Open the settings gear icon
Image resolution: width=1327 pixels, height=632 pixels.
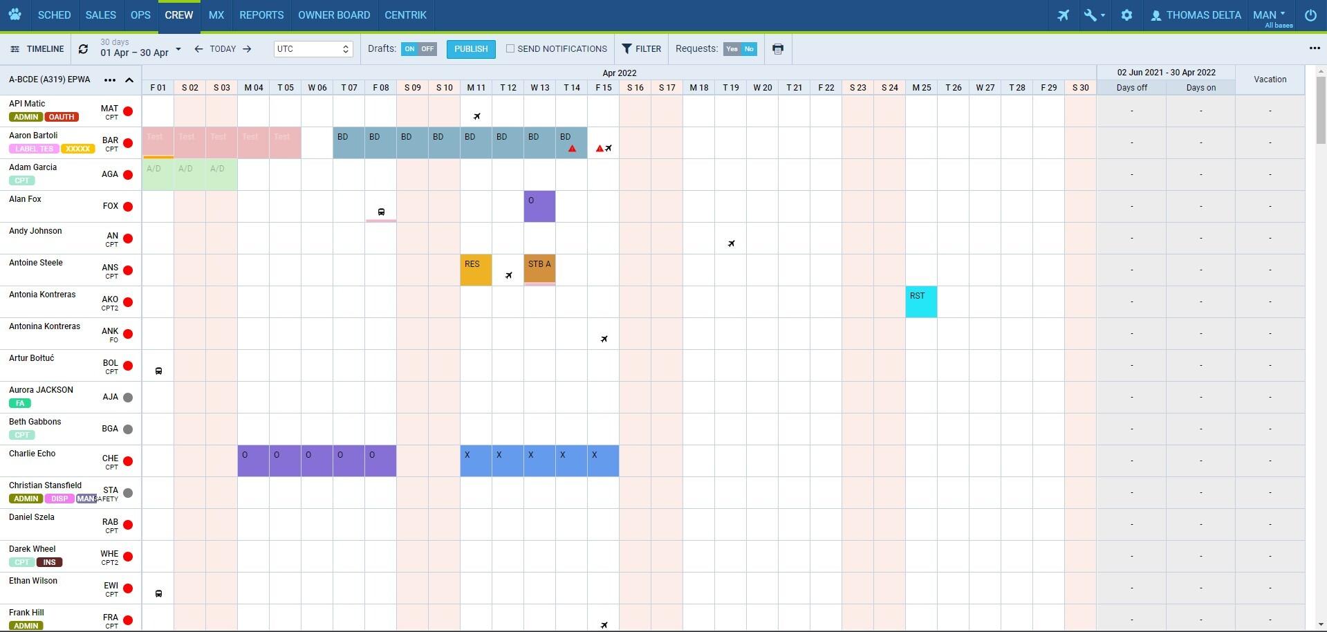click(1126, 15)
